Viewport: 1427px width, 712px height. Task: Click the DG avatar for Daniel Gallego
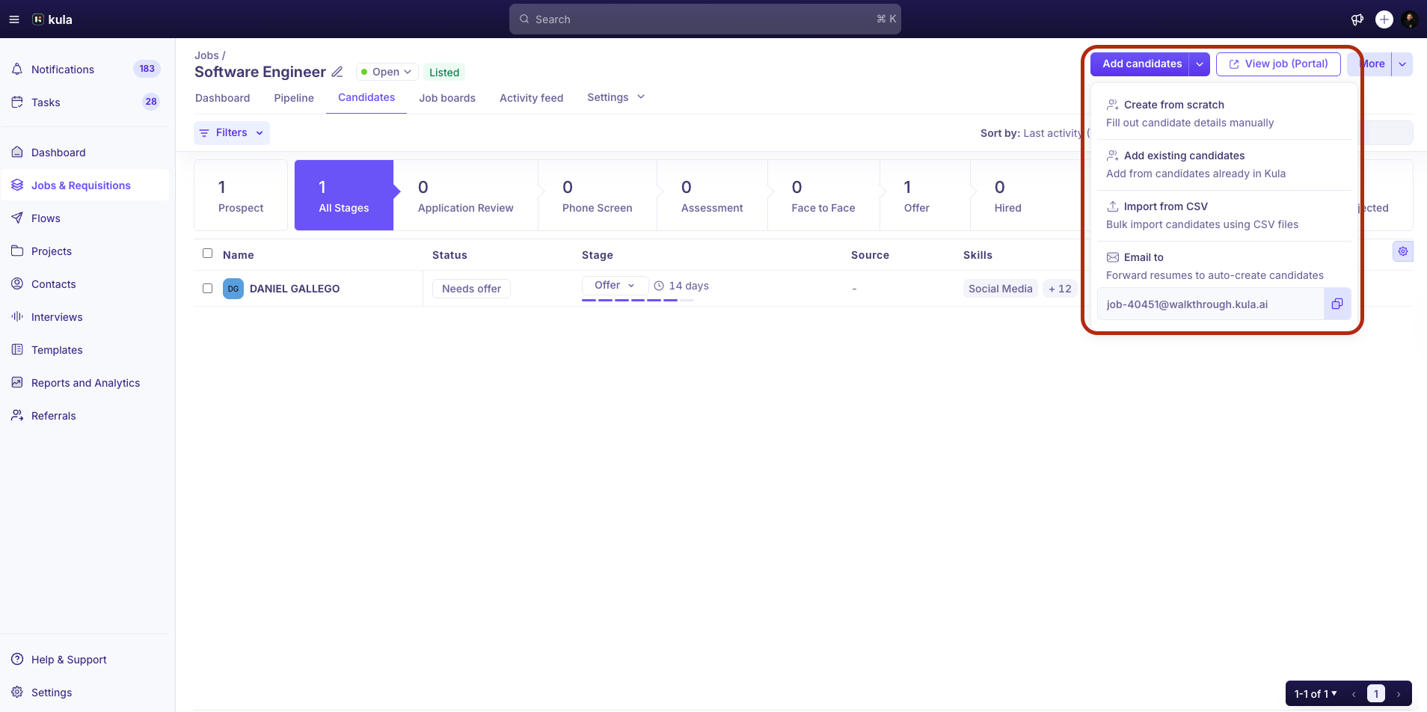233,289
